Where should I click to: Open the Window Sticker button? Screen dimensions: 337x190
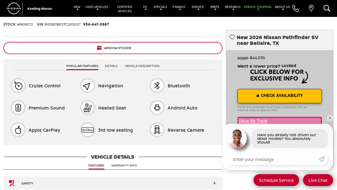pyautogui.click(x=113, y=48)
